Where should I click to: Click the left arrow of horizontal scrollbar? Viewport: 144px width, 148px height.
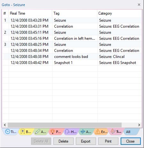click(5, 125)
